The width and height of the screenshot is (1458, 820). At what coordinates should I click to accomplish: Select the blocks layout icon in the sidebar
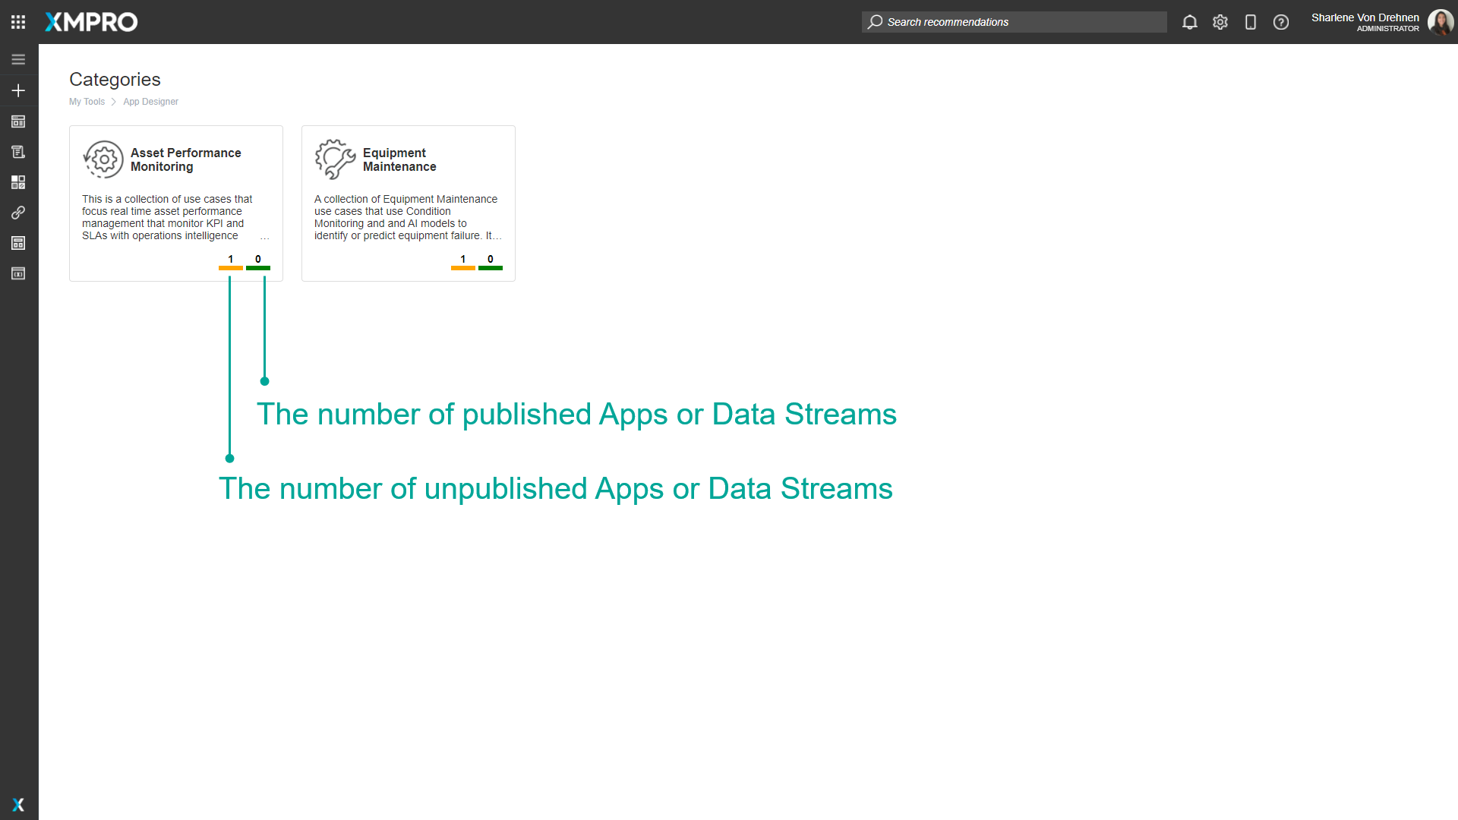pos(18,181)
